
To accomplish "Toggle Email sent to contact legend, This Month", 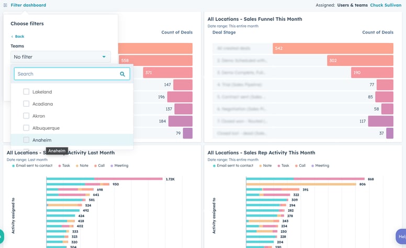I will coord(233,166).
